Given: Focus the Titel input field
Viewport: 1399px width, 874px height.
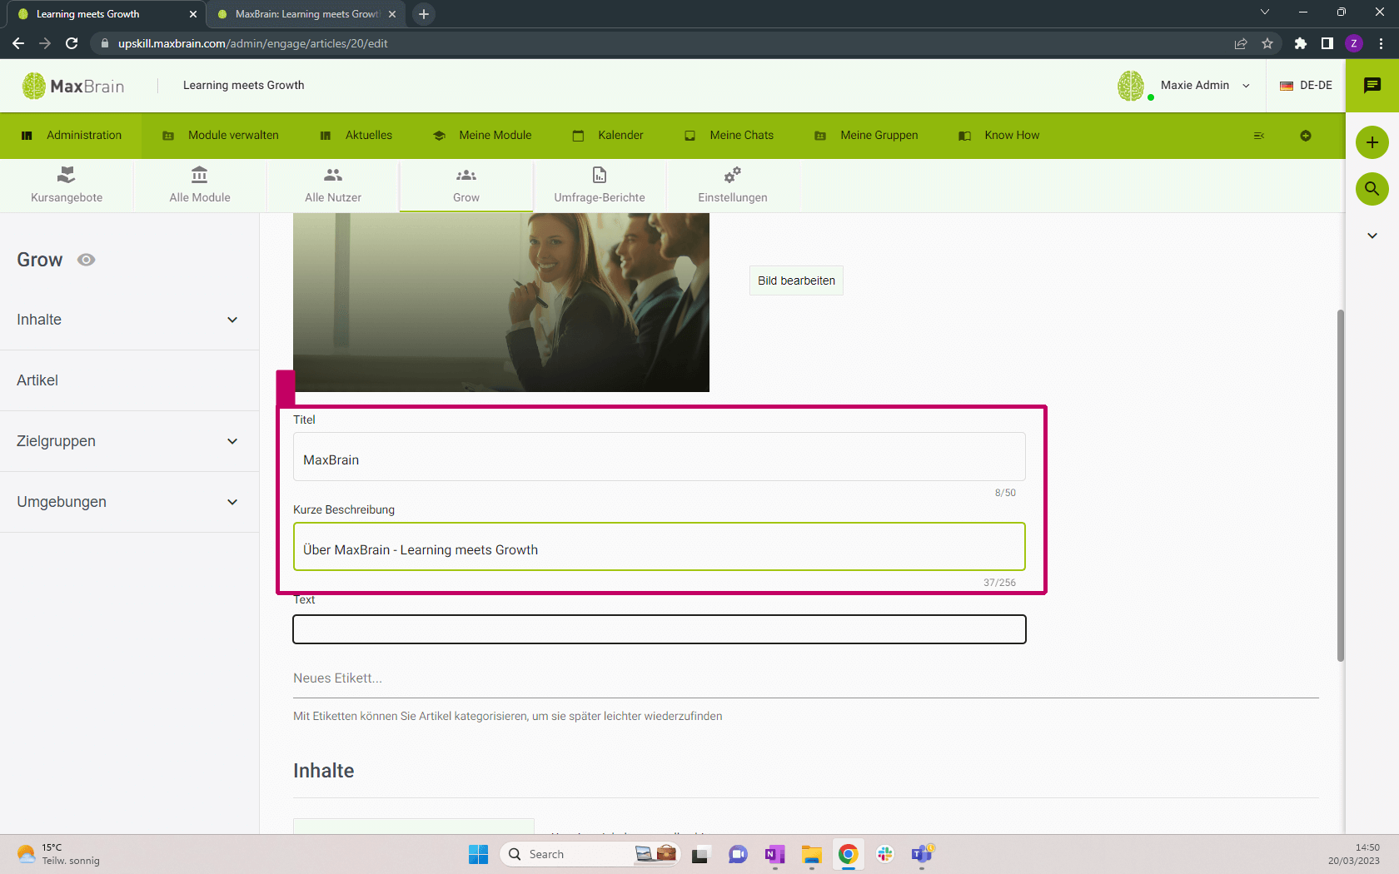Looking at the screenshot, I should (x=660, y=456).
